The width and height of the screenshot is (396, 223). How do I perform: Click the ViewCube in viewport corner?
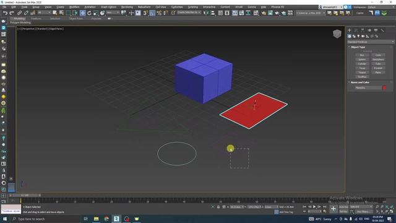(x=337, y=34)
